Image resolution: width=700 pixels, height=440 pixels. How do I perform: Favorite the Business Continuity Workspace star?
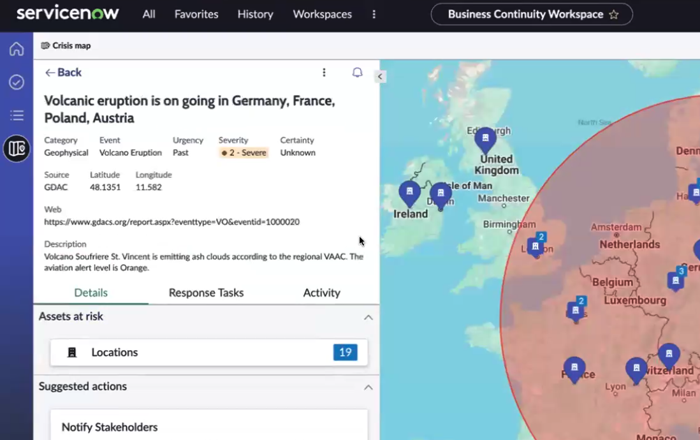point(614,14)
